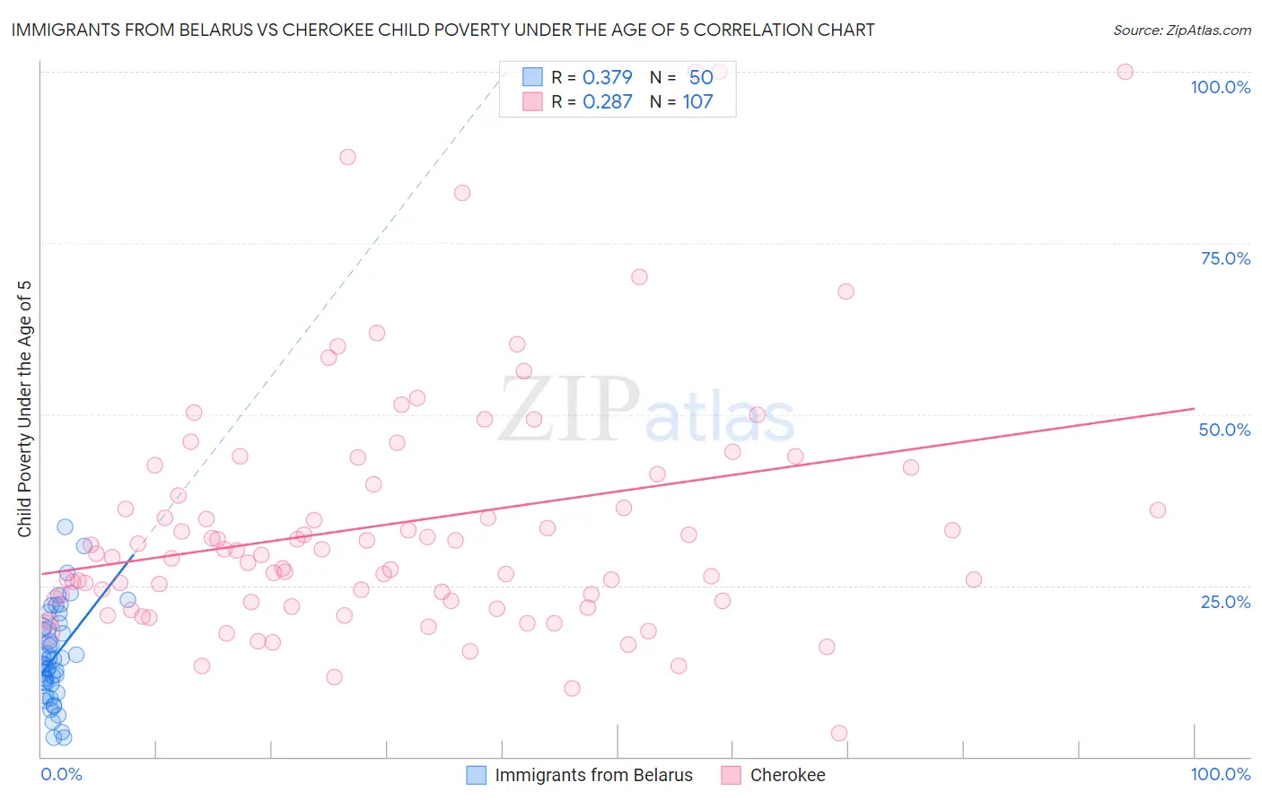
Task: Click the Cherokee legend label at bottom
Action: pyautogui.click(x=787, y=775)
